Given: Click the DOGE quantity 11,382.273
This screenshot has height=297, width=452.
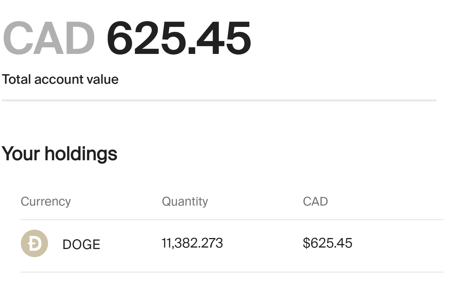Looking at the screenshot, I should click(192, 243).
